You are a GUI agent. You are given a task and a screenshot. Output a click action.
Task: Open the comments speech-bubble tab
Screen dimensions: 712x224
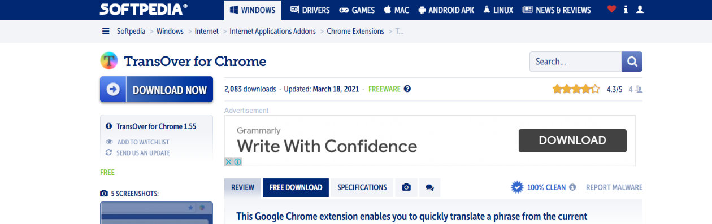[429, 187]
